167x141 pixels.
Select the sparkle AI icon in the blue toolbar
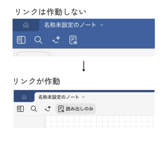[56, 40]
